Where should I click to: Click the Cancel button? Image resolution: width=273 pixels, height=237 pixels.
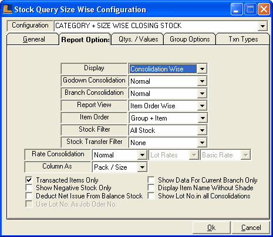[251, 228]
